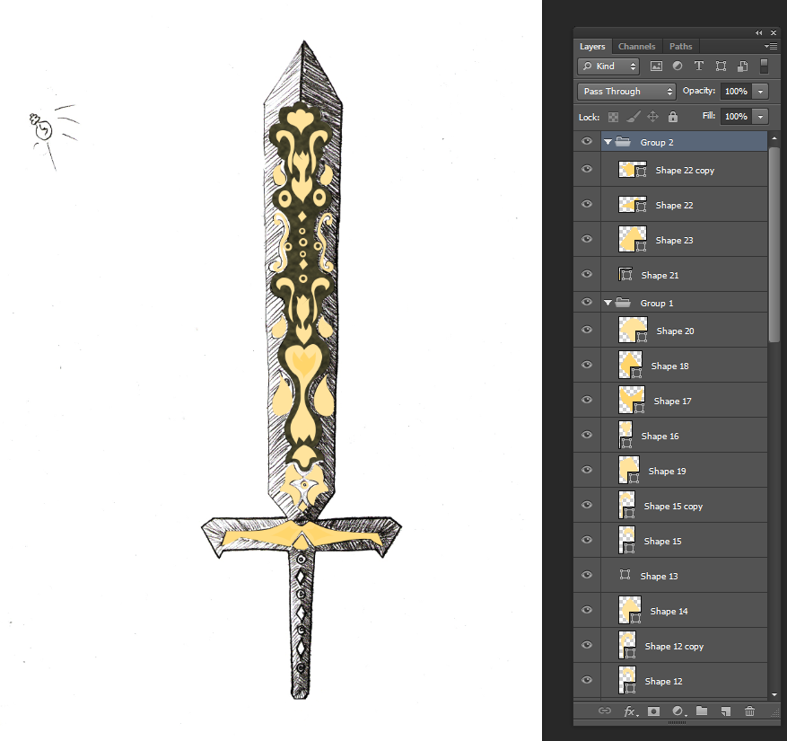Select the Shape 16 layer
This screenshot has height=741, width=787.
(684, 436)
